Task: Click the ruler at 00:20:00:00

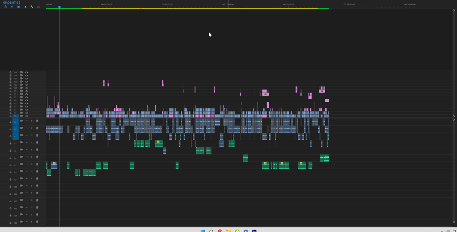Action: pos(289,4)
